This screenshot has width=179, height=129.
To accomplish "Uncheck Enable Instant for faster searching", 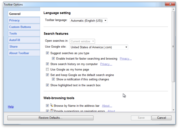I will [x=53, y=58].
